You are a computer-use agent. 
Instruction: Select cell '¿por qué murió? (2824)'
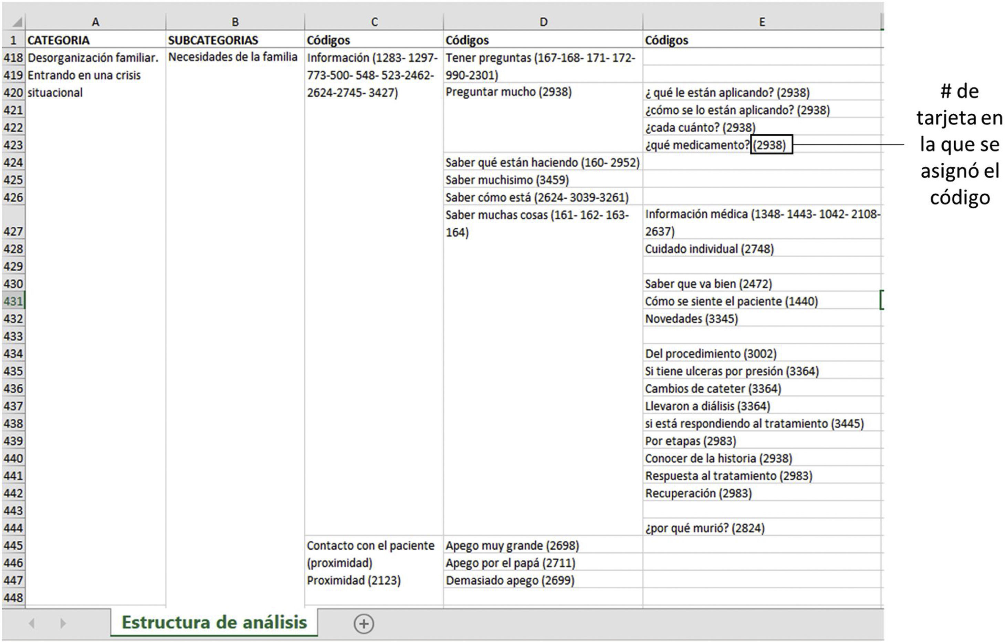[x=705, y=528]
